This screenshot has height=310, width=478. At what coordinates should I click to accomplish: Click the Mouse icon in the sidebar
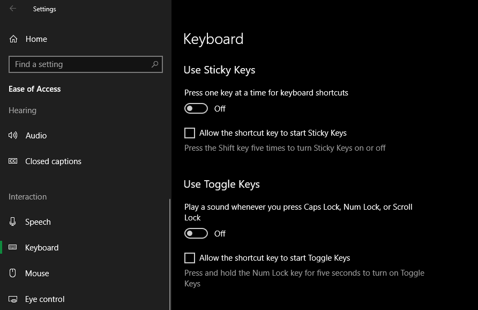coord(12,273)
